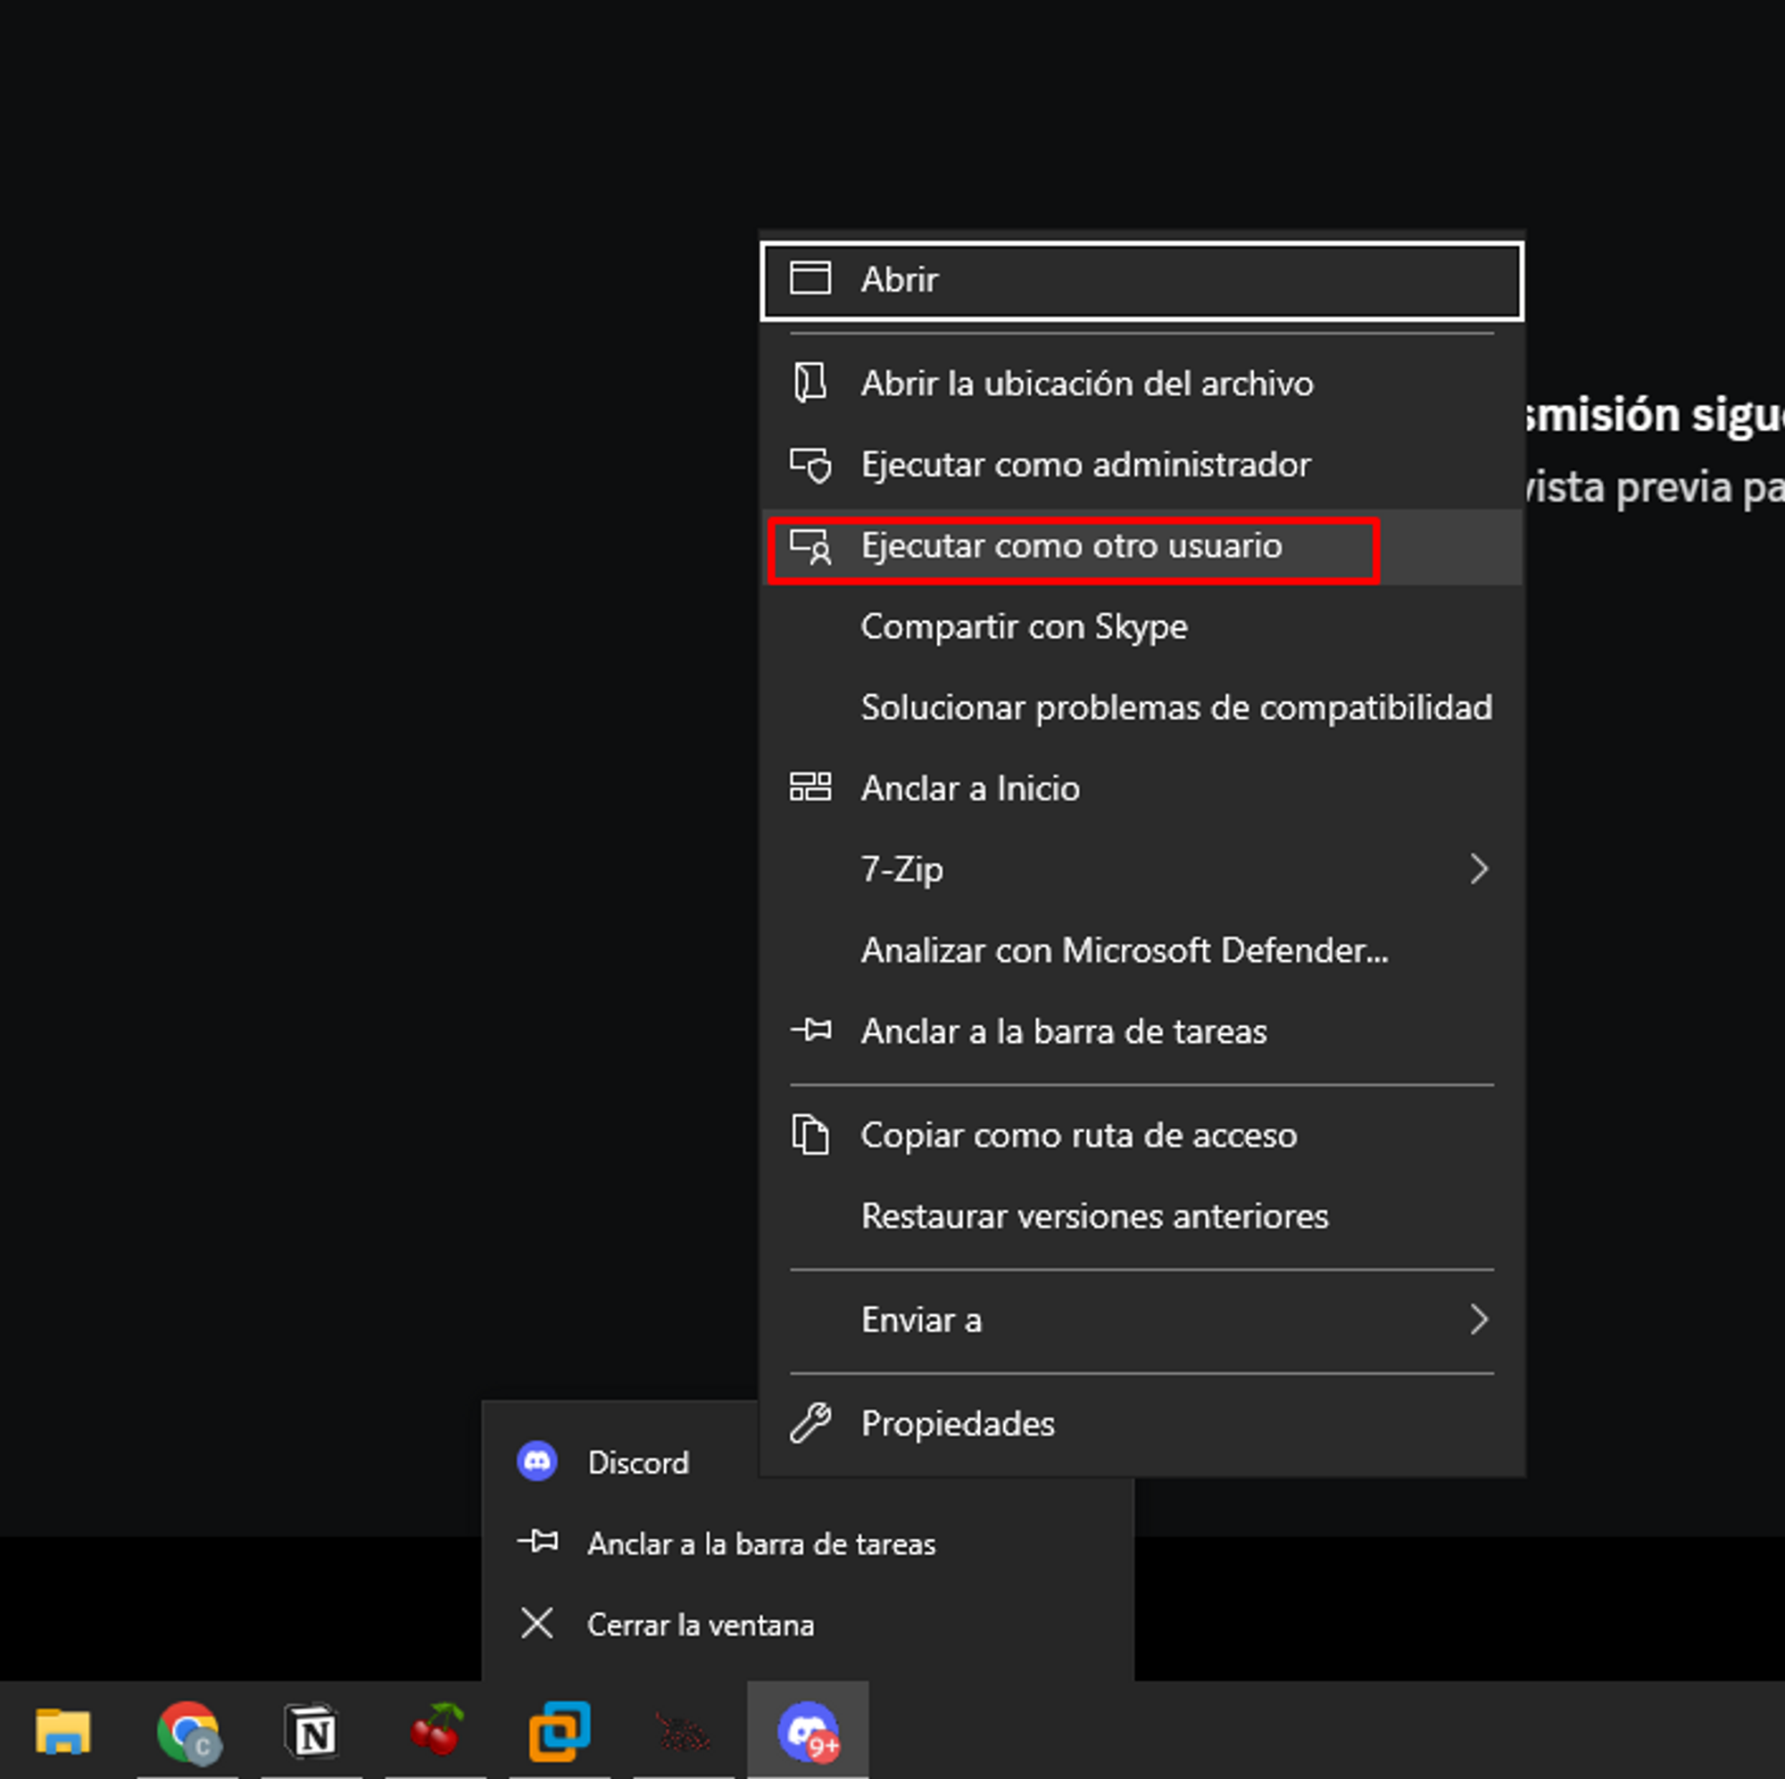Click the Discord logo in jump list
Viewport: 1785px width, 1779px height.
click(x=536, y=1462)
